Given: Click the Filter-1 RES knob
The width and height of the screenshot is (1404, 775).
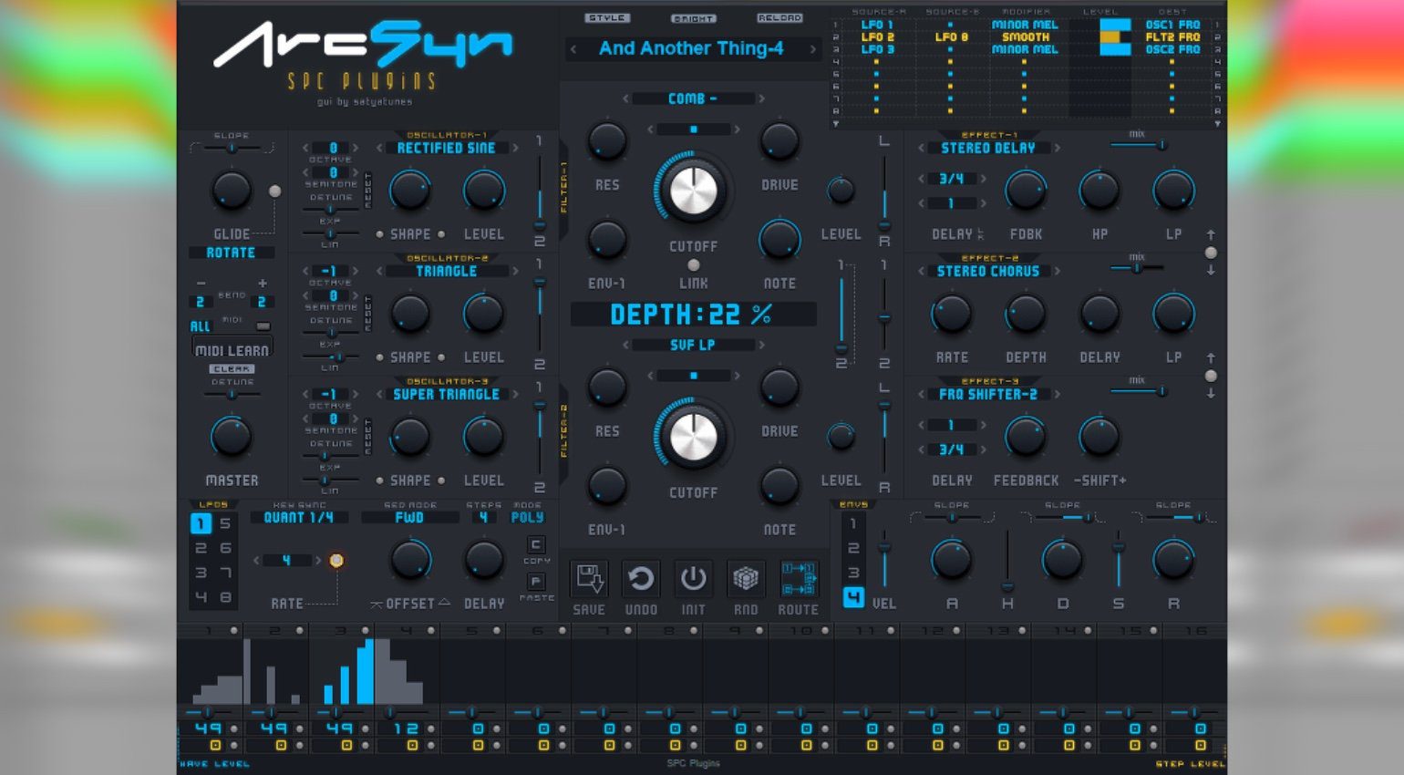Looking at the screenshot, I should [607, 142].
